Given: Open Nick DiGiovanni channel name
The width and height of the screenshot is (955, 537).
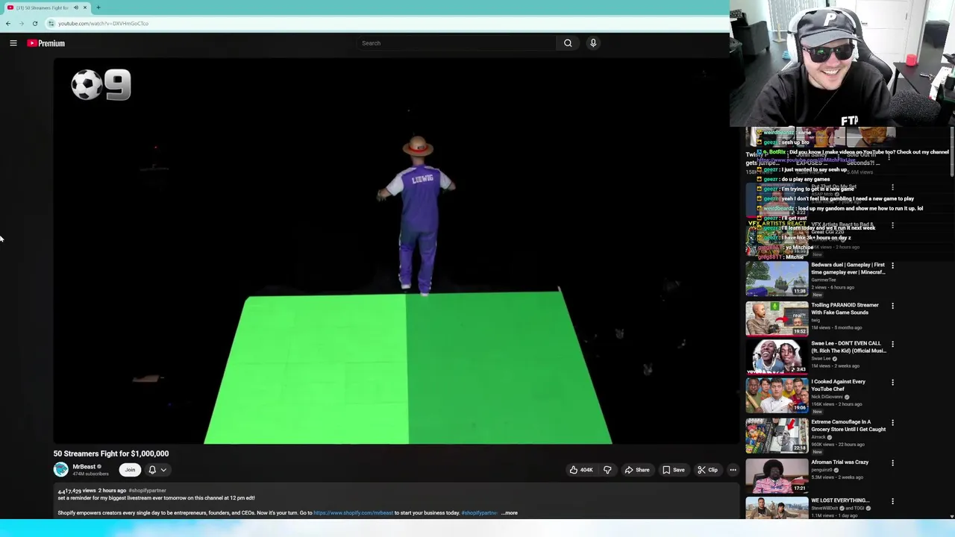Looking at the screenshot, I should click(x=827, y=397).
